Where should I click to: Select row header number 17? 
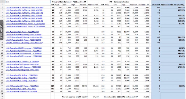point(2,45)
